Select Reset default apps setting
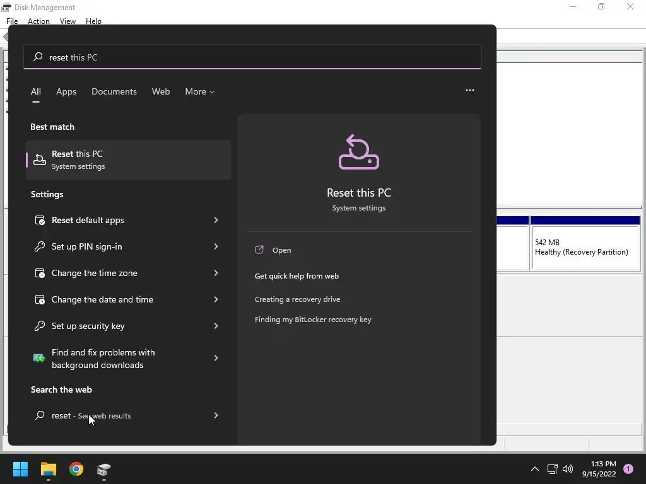 point(128,220)
